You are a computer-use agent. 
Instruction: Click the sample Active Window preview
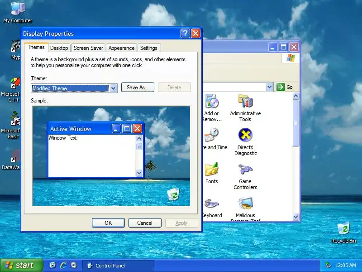[x=95, y=151]
